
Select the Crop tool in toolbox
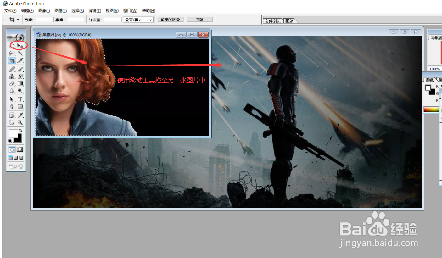(12, 60)
